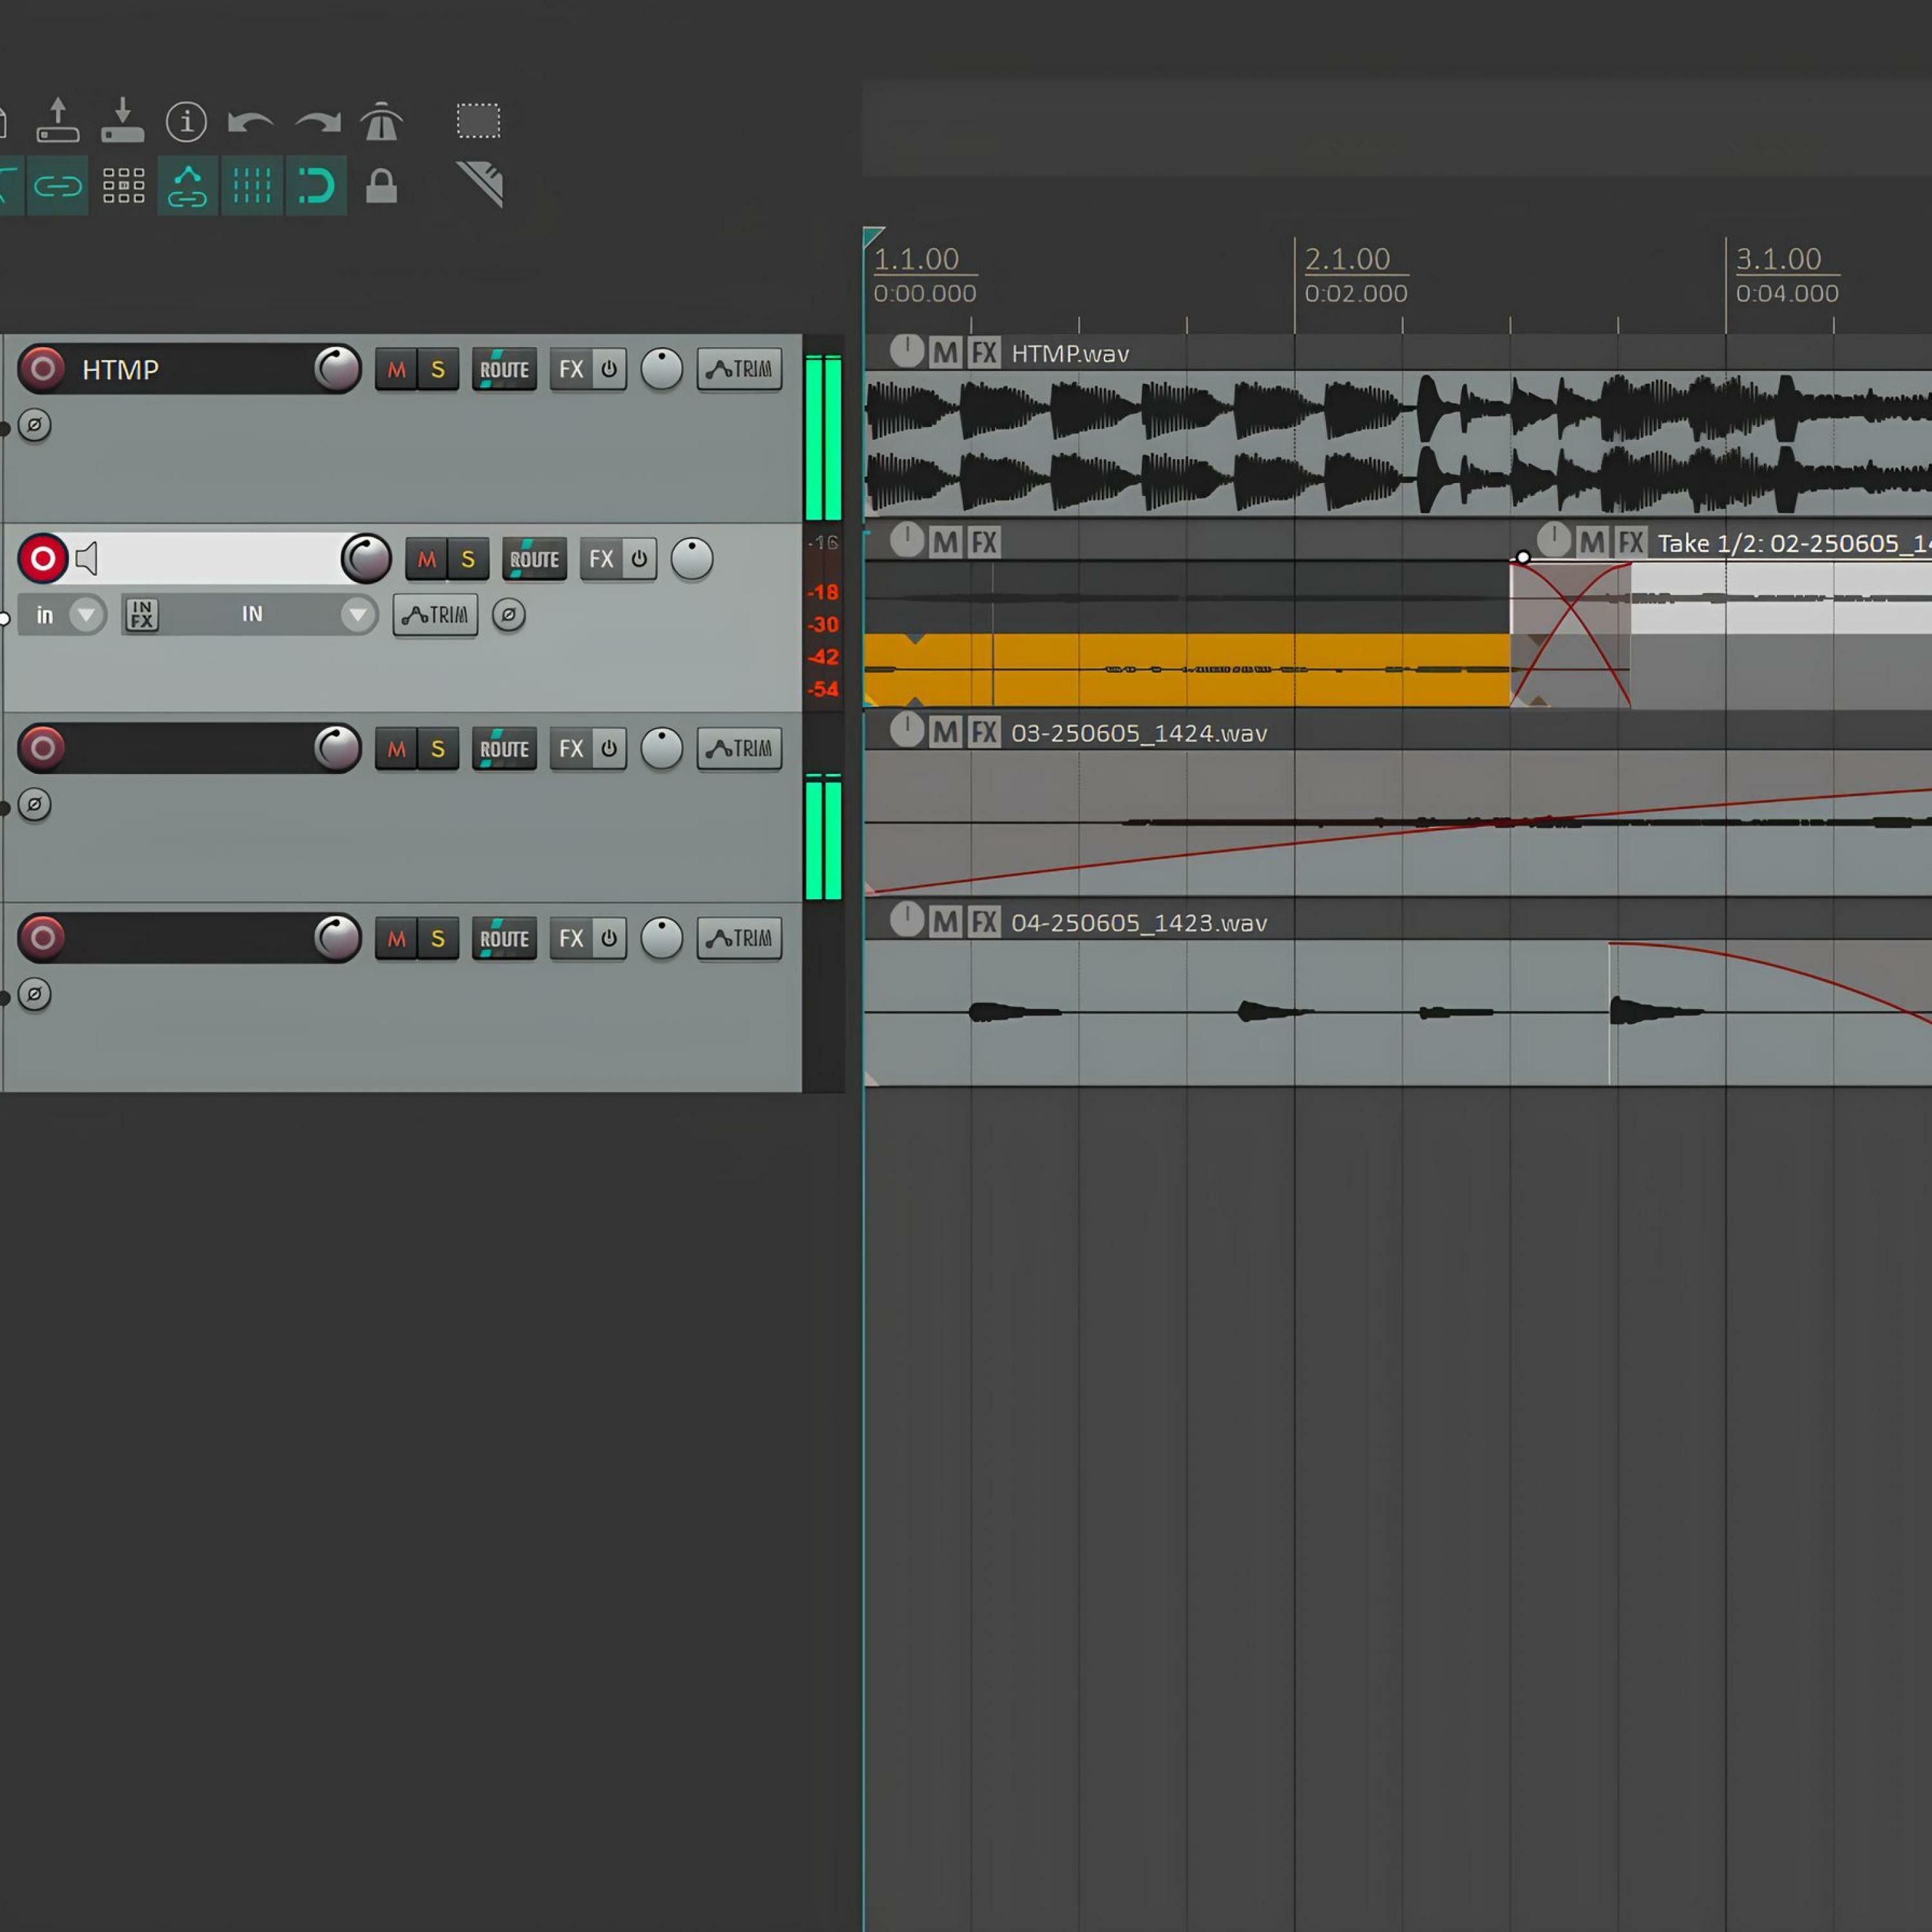Screen dimensions: 1932x1932
Task: Click the redo arrow icon in toolbar
Action: click(x=318, y=122)
